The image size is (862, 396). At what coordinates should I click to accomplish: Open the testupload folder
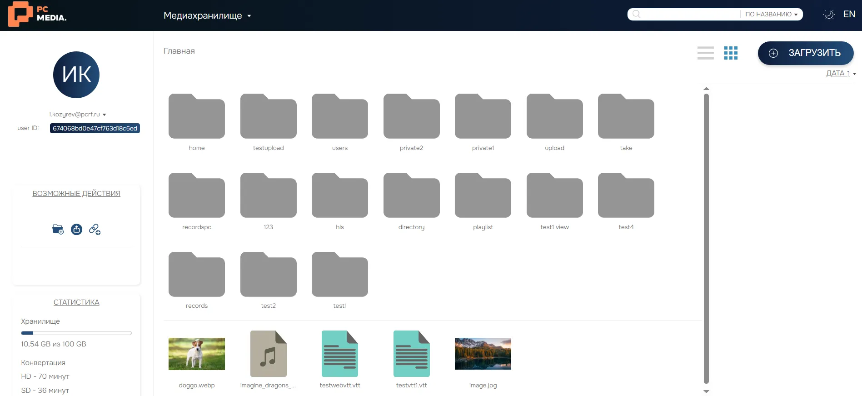pos(268,116)
